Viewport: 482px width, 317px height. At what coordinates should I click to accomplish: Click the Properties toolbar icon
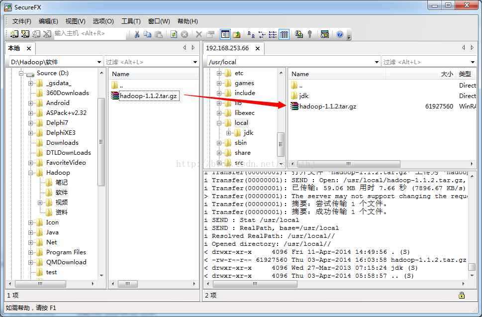click(210, 34)
